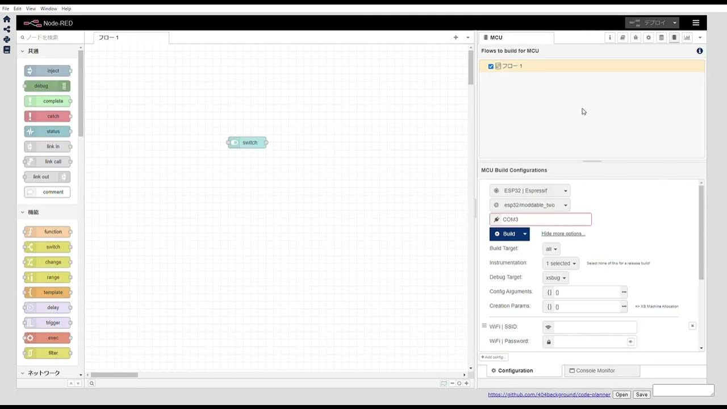This screenshot has height=409, width=727.
Task: Open the deploy button dropdown arrow
Action: pyautogui.click(x=675, y=23)
